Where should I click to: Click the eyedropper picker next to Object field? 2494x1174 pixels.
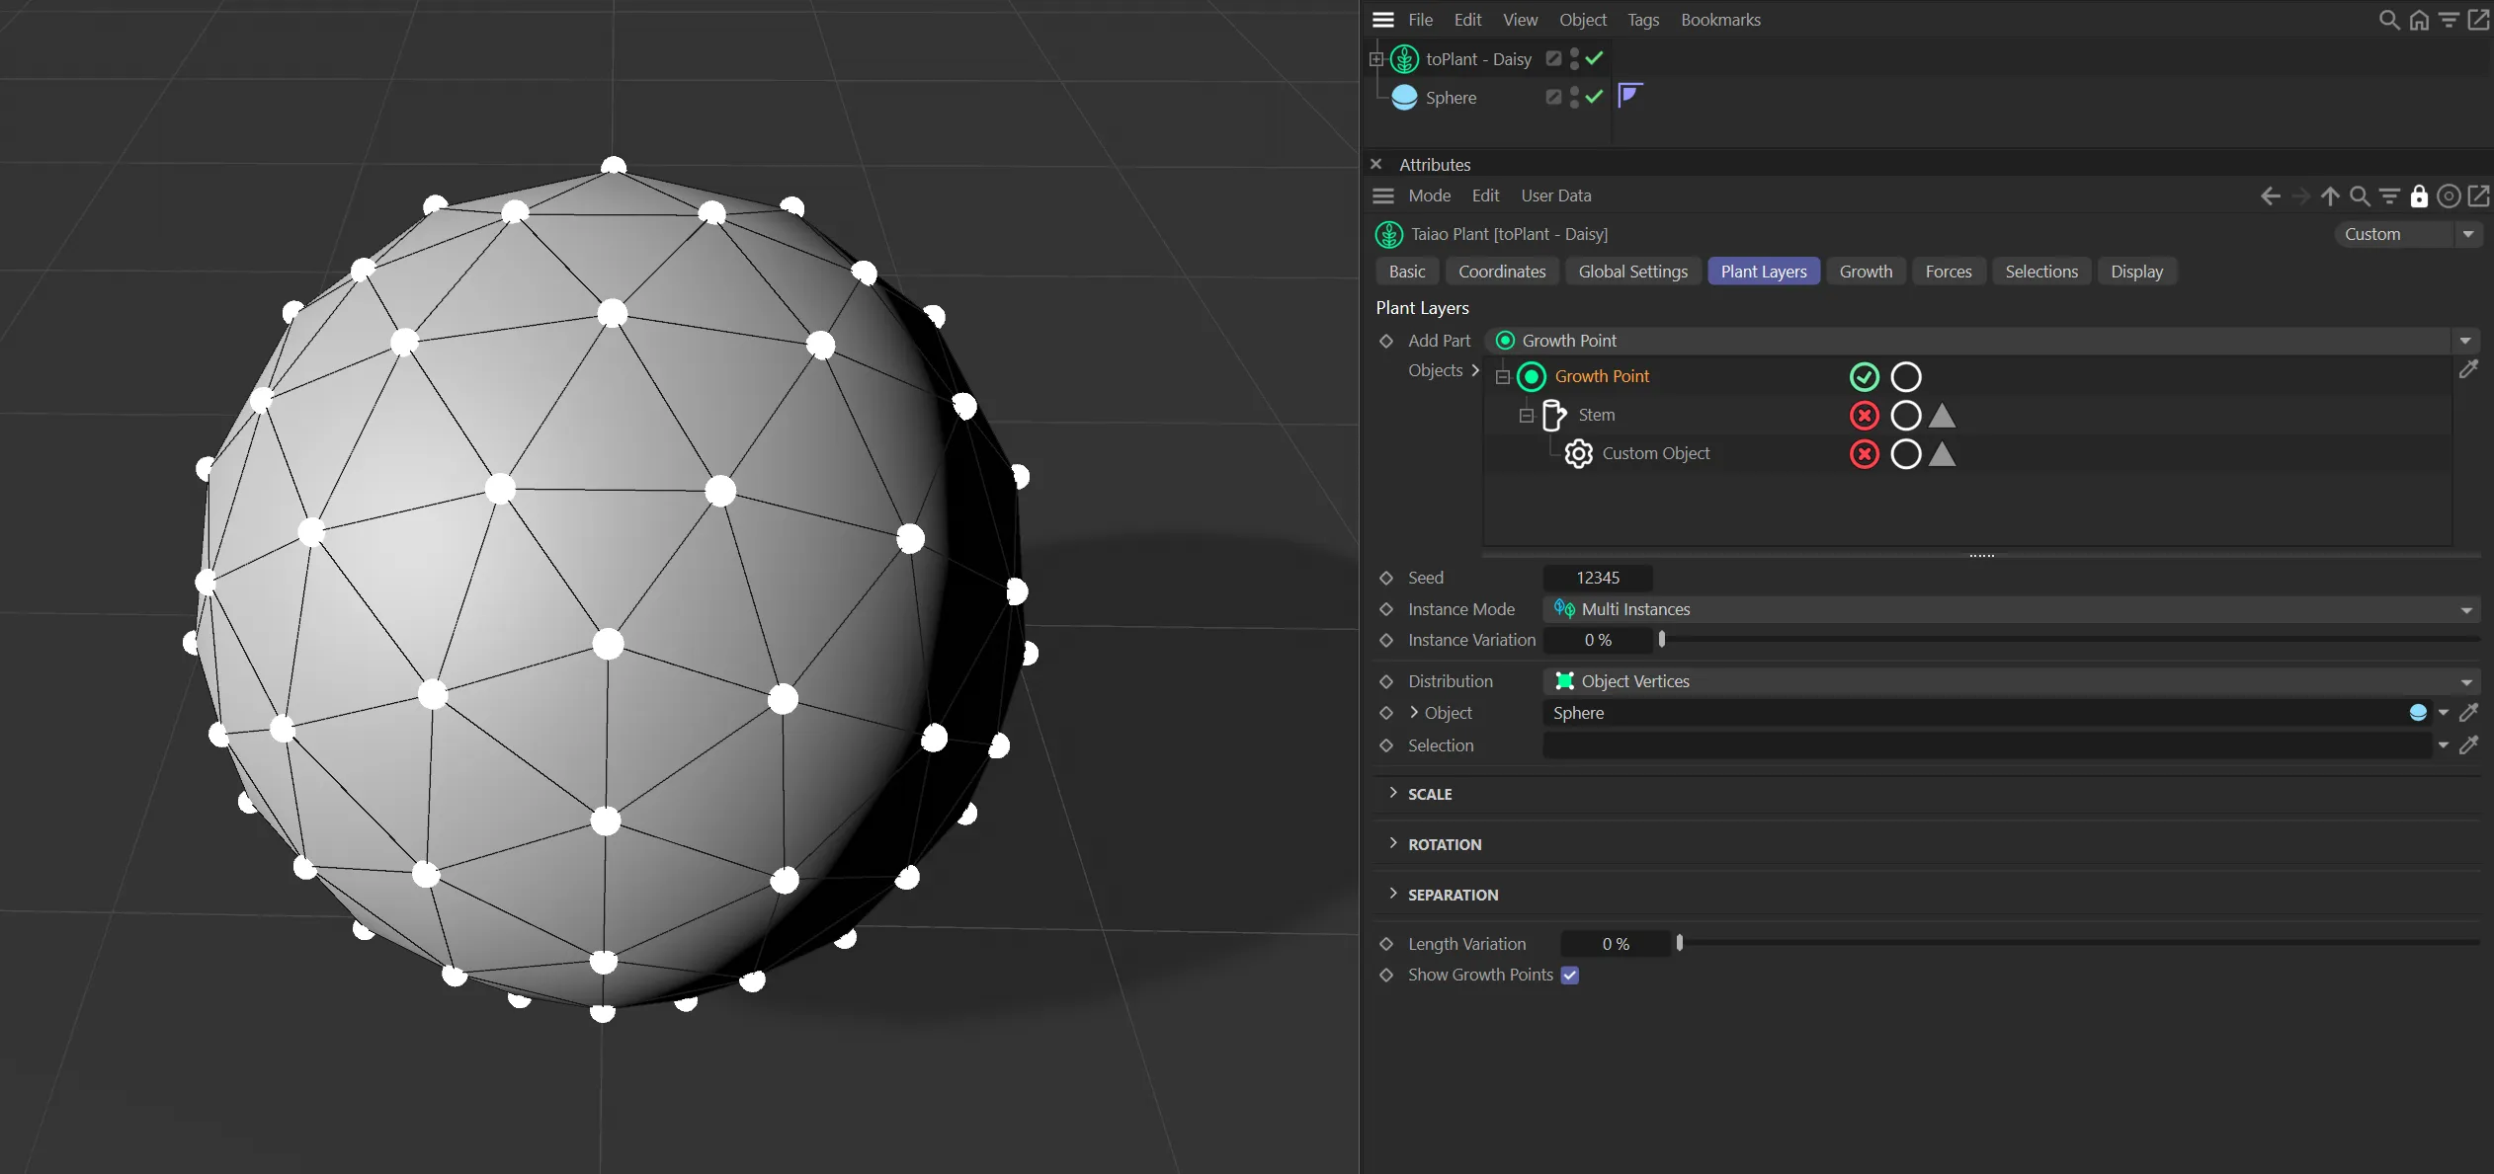point(2468,713)
